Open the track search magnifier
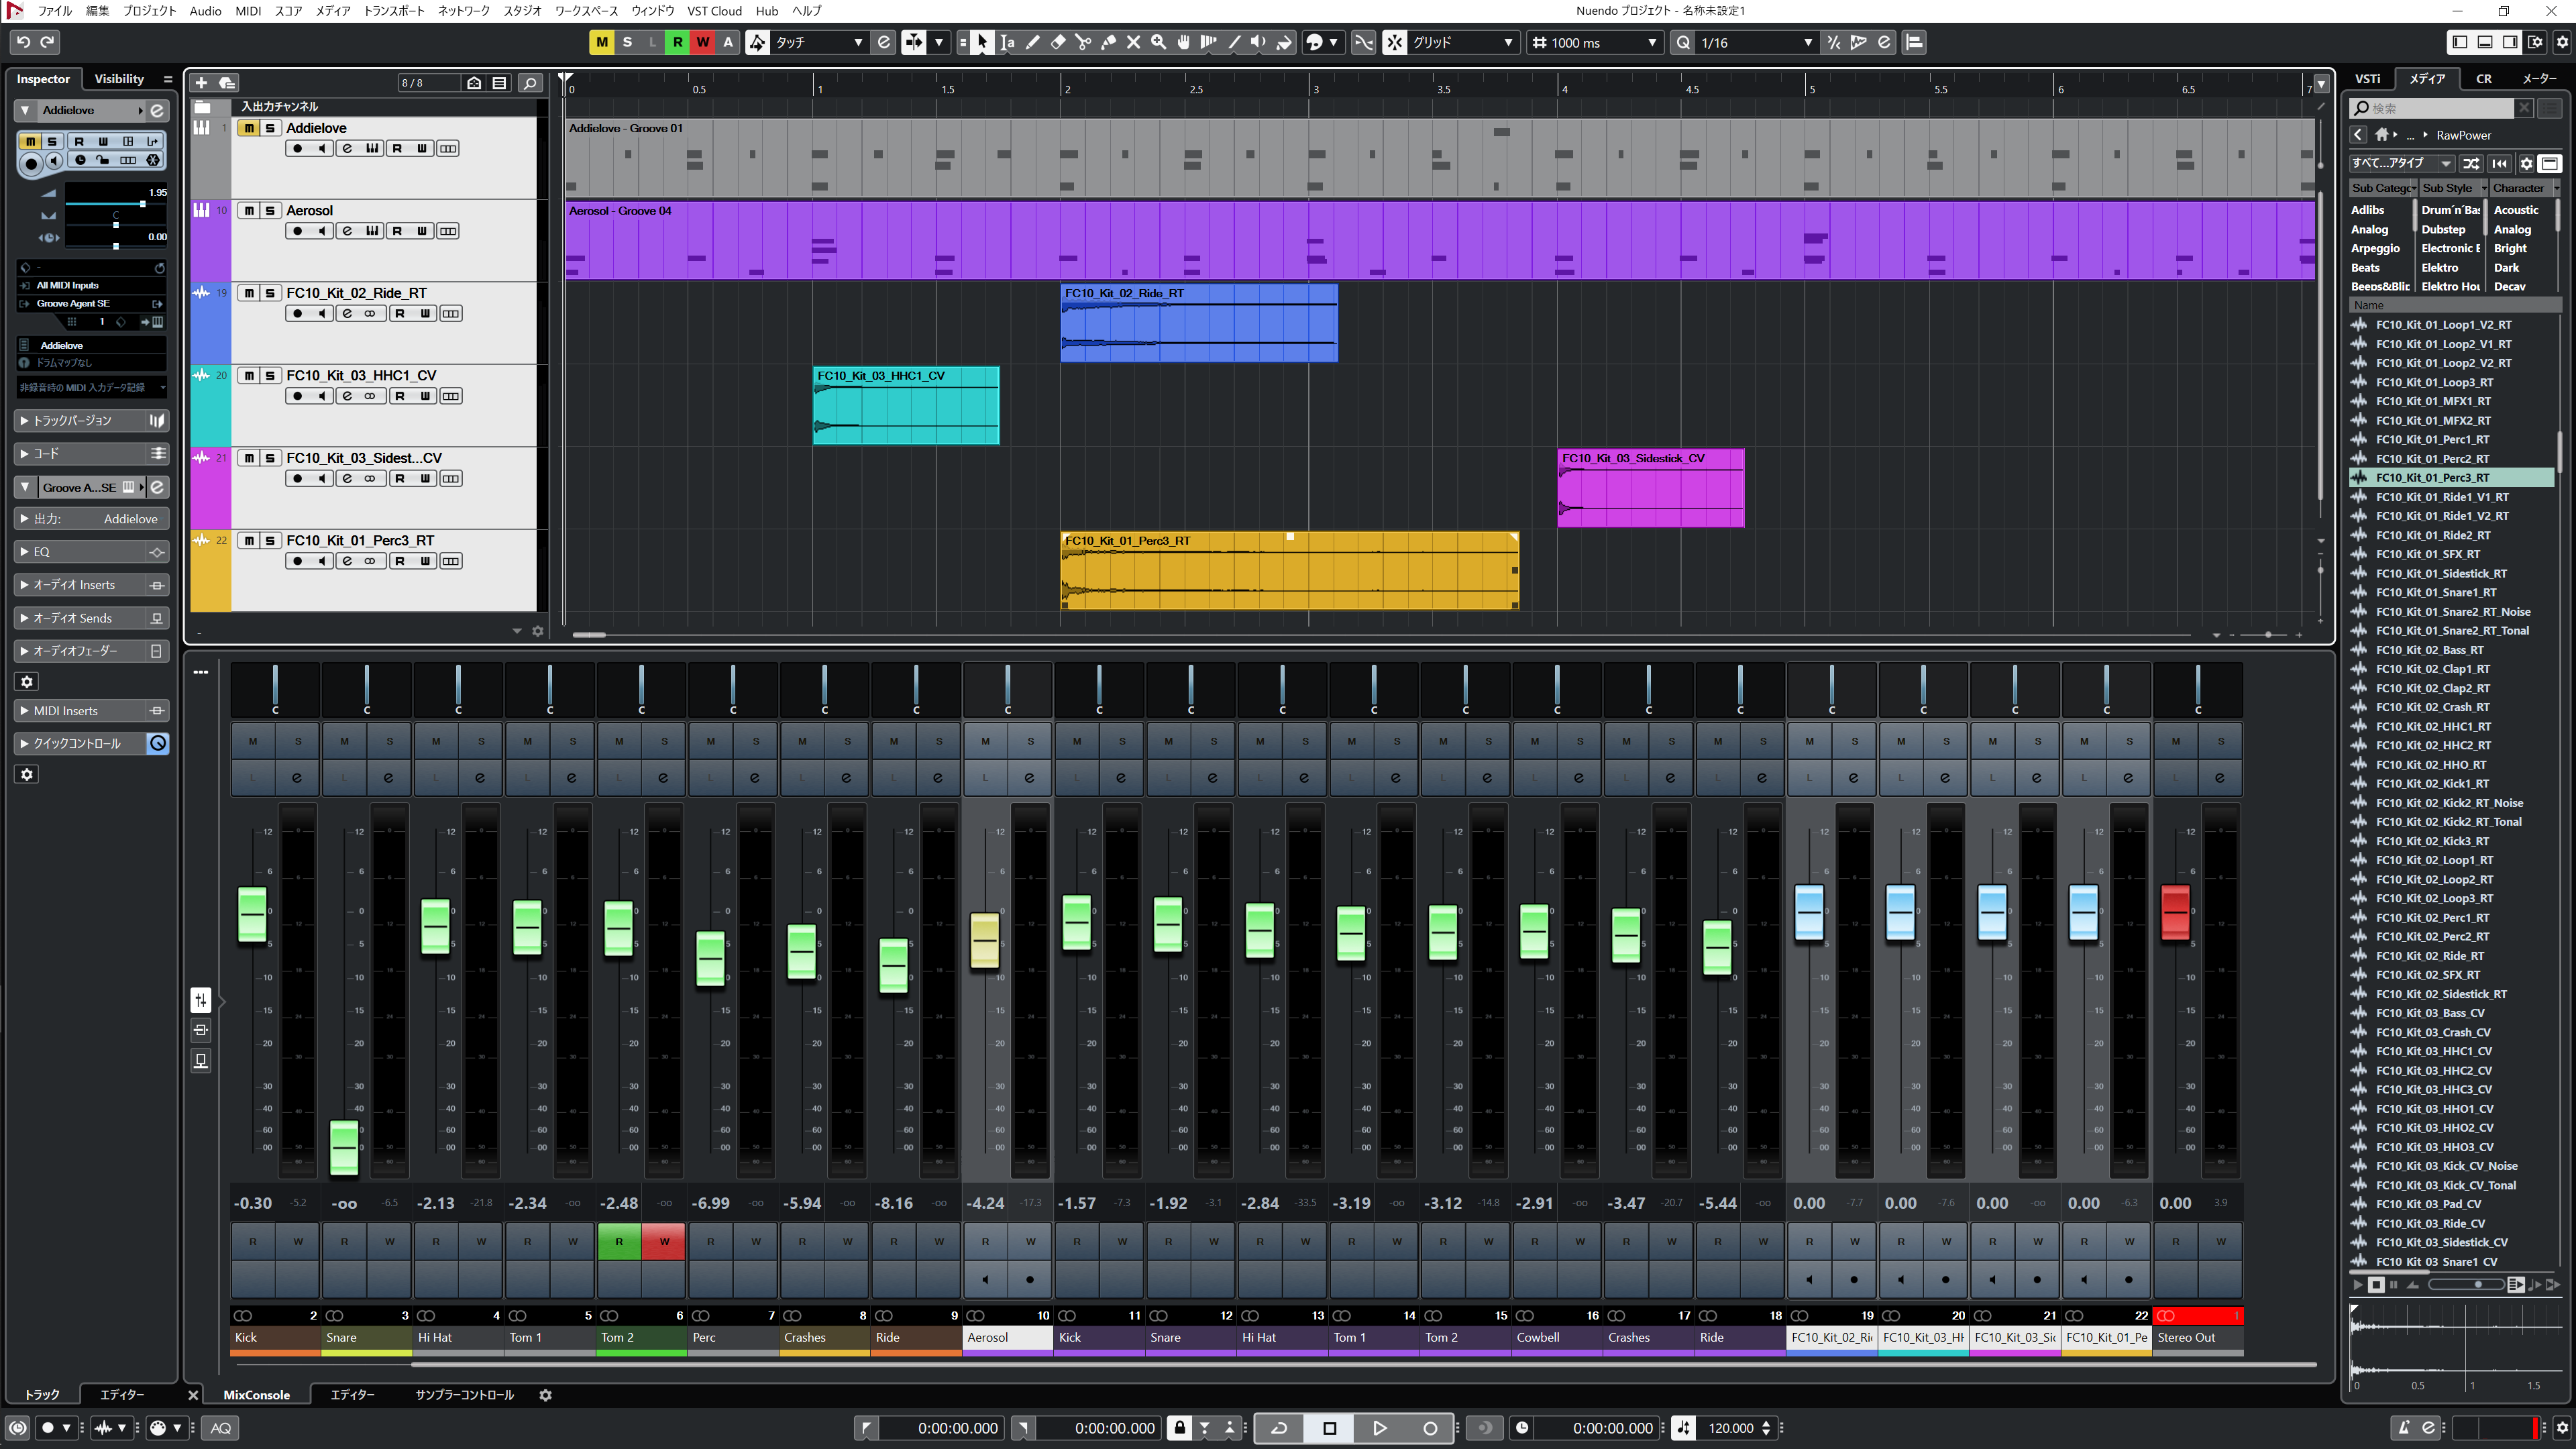2576x1449 pixels. (530, 83)
